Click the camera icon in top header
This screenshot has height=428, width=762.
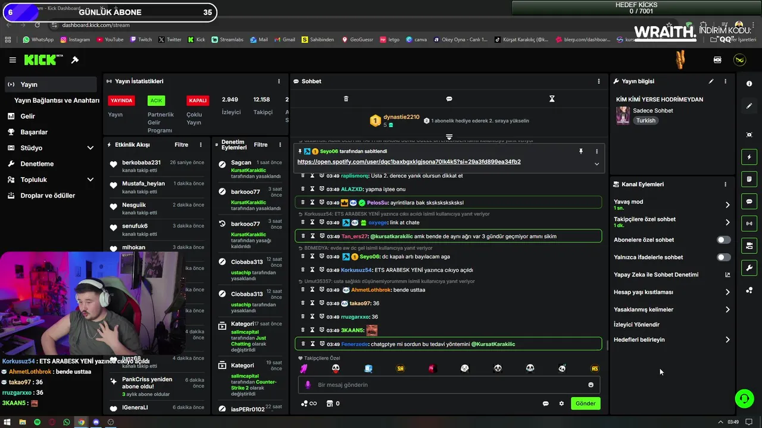click(717, 60)
